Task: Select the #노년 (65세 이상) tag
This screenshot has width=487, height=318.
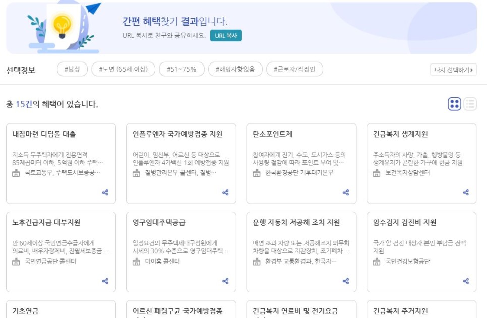Action: point(124,69)
